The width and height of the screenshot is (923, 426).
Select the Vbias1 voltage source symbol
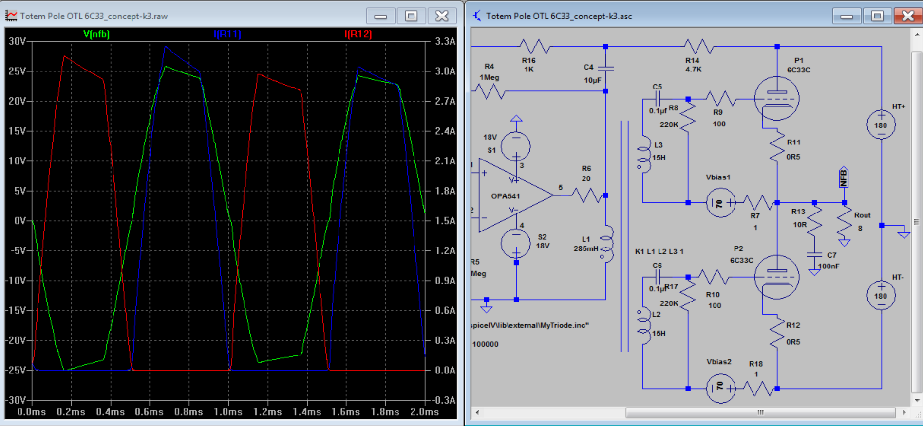[x=721, y=203]
